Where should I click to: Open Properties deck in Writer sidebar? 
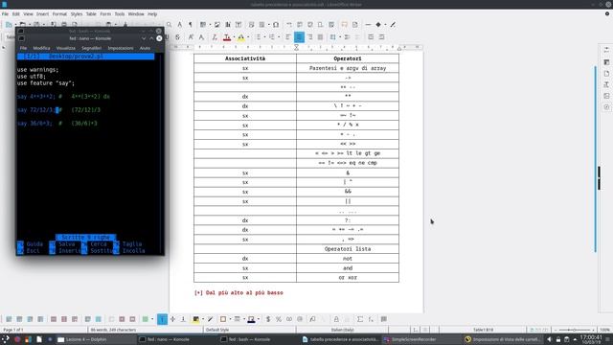(x=606, y=62)
